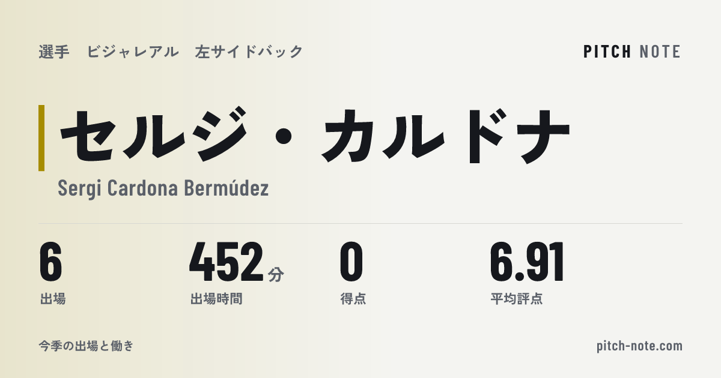Open the pitch-note.com link
This screenshot has height=378, width=721.
click(639, 346)
